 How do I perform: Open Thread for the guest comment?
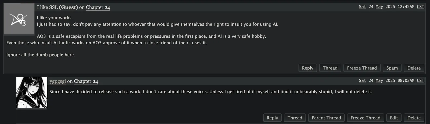(330, 68)
